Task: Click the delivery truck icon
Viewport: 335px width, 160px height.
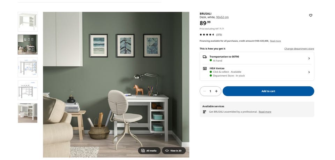Action: [205, 57]
